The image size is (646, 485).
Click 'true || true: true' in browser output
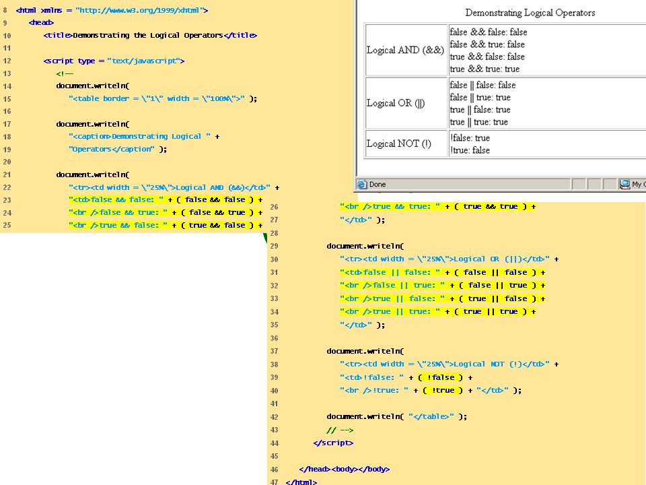point(478,122)
